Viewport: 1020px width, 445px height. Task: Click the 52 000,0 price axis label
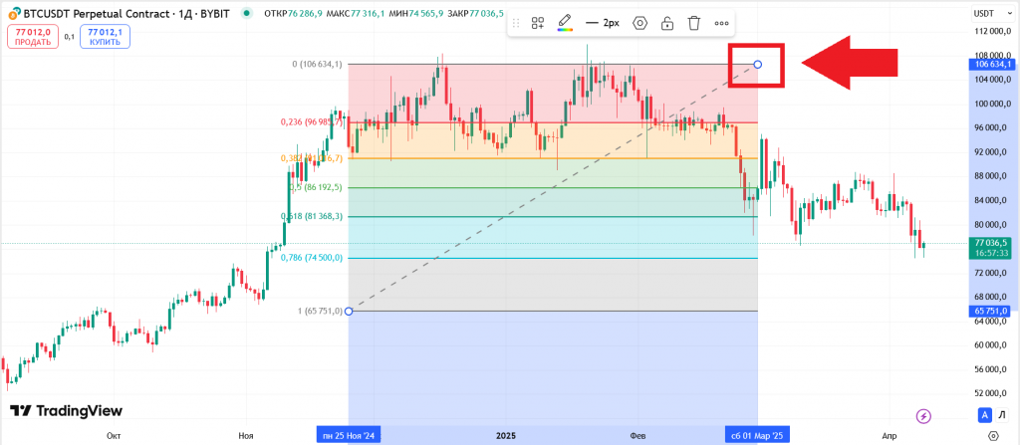pyautogui.click(x=993, y=393)
